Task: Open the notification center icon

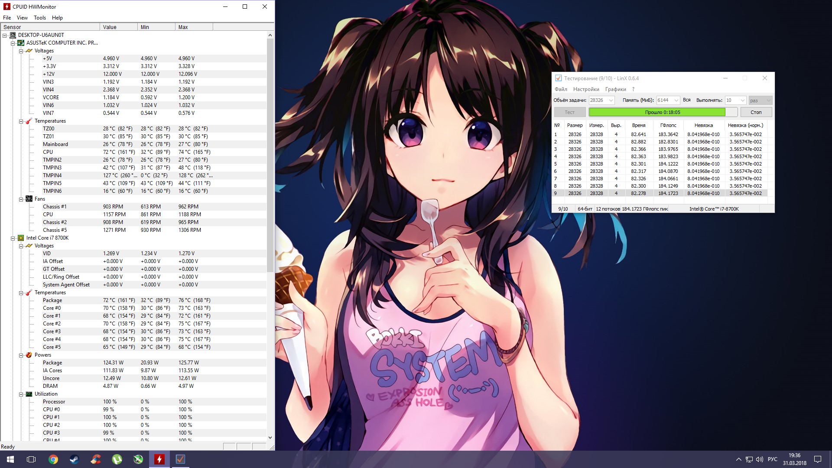Action: pyautogui.click(x=817, y=459)
